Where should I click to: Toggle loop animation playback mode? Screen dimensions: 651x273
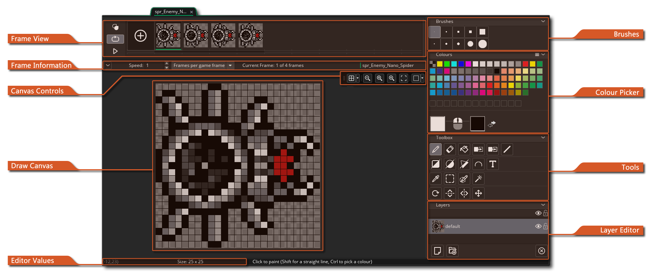(115, 39)
